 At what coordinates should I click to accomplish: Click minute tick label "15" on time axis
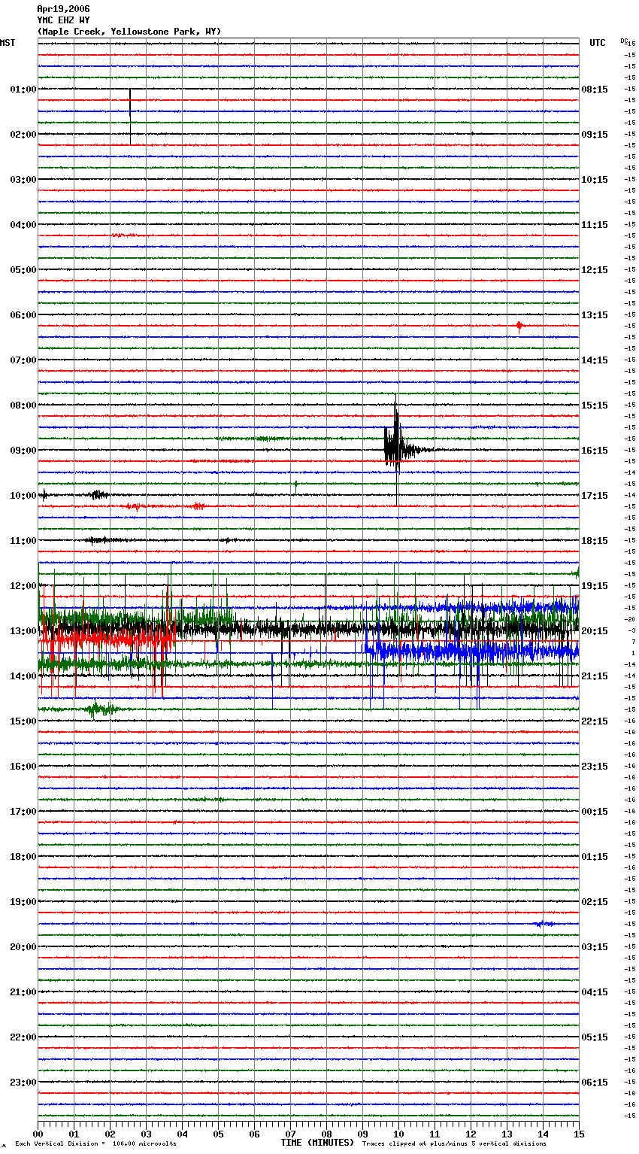coord(579,1134)
